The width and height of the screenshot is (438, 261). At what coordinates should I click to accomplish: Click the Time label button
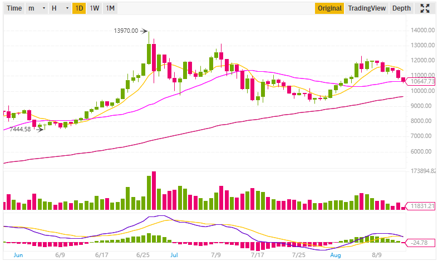tap(14, 8)
